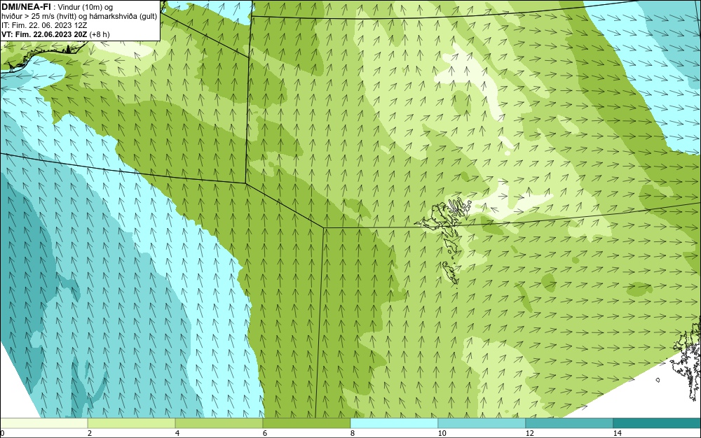Click the 'VT: Fim. 22.06.2023 20Z' valid time
701x438 pixels.
point(44,34)
